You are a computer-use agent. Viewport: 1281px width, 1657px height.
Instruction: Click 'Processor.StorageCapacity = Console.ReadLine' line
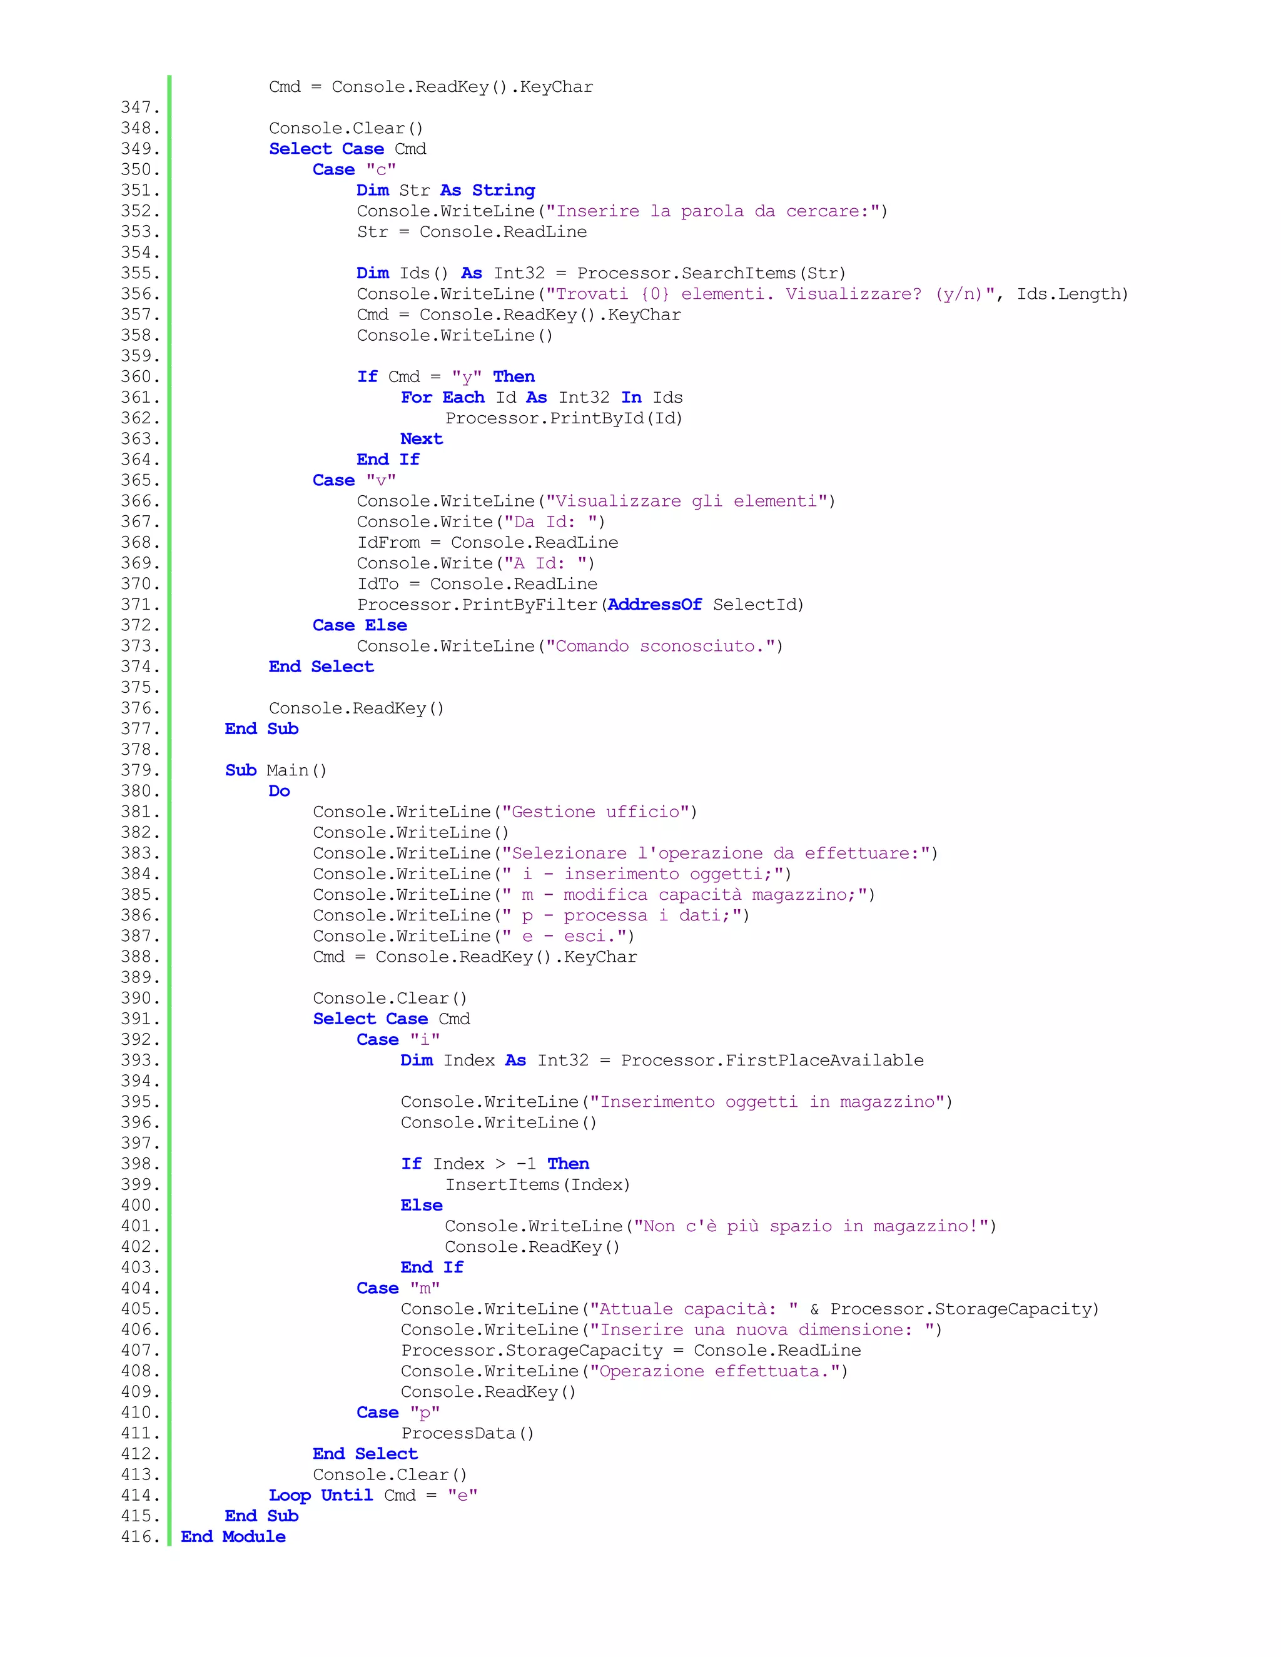[x=631, y=1351]
